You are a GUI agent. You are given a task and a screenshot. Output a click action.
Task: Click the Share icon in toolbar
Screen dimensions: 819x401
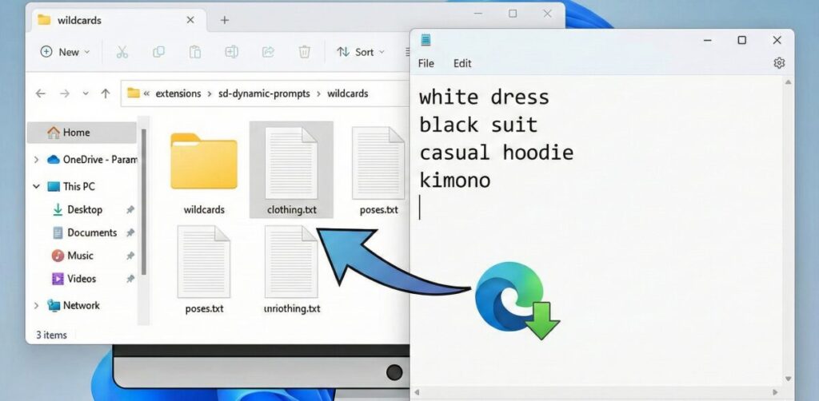pyautogui.click(x=268, y=52)
